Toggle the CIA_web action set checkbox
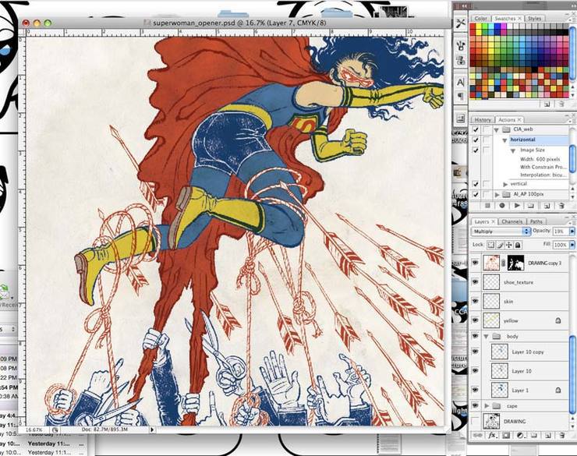The height and width of the screenshot is (456, 577). click(476, 129)
